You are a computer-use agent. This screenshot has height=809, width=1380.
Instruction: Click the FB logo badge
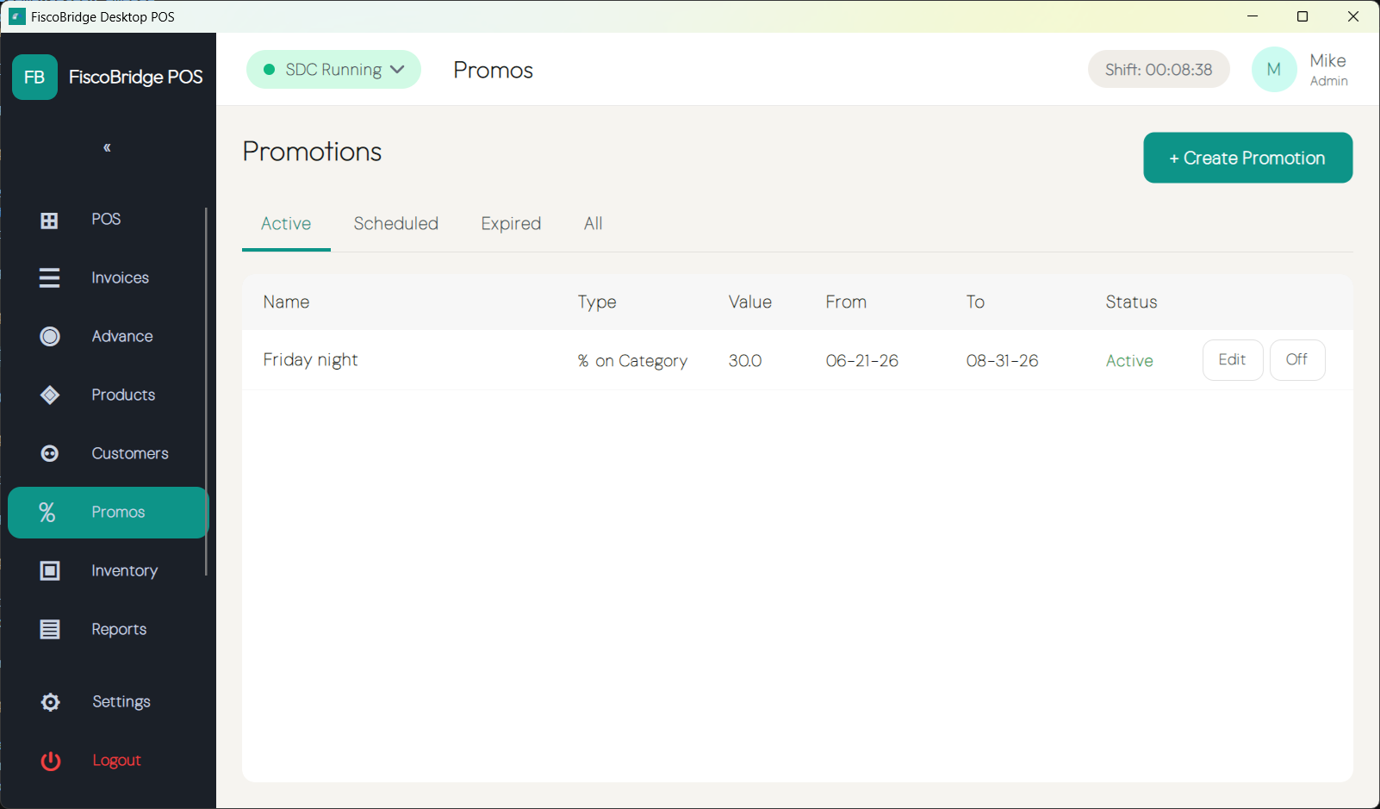(x=34, y=78)
